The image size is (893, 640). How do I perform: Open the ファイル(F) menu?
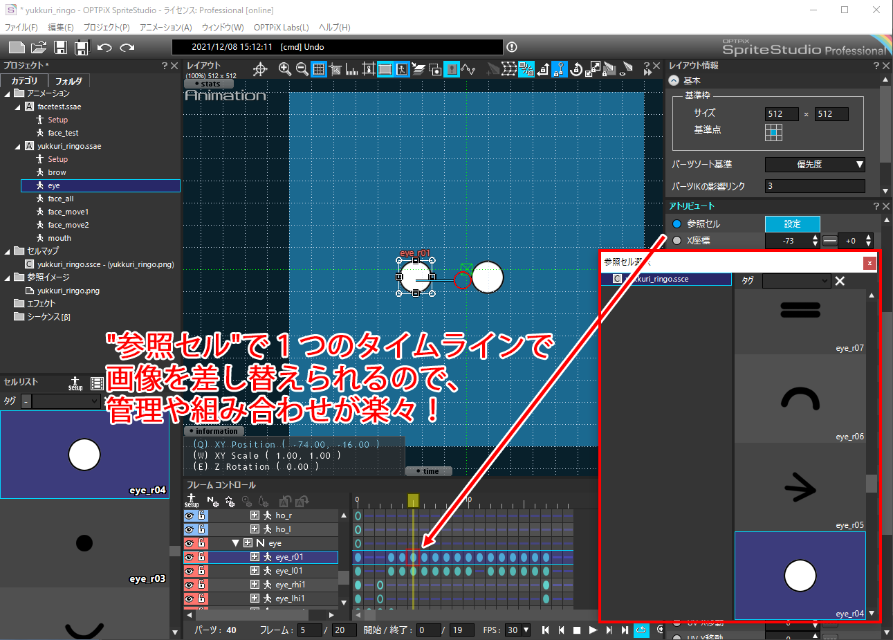(x=21, y=28)
